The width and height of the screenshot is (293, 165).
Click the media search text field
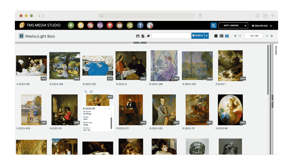(x=171, y=36)
